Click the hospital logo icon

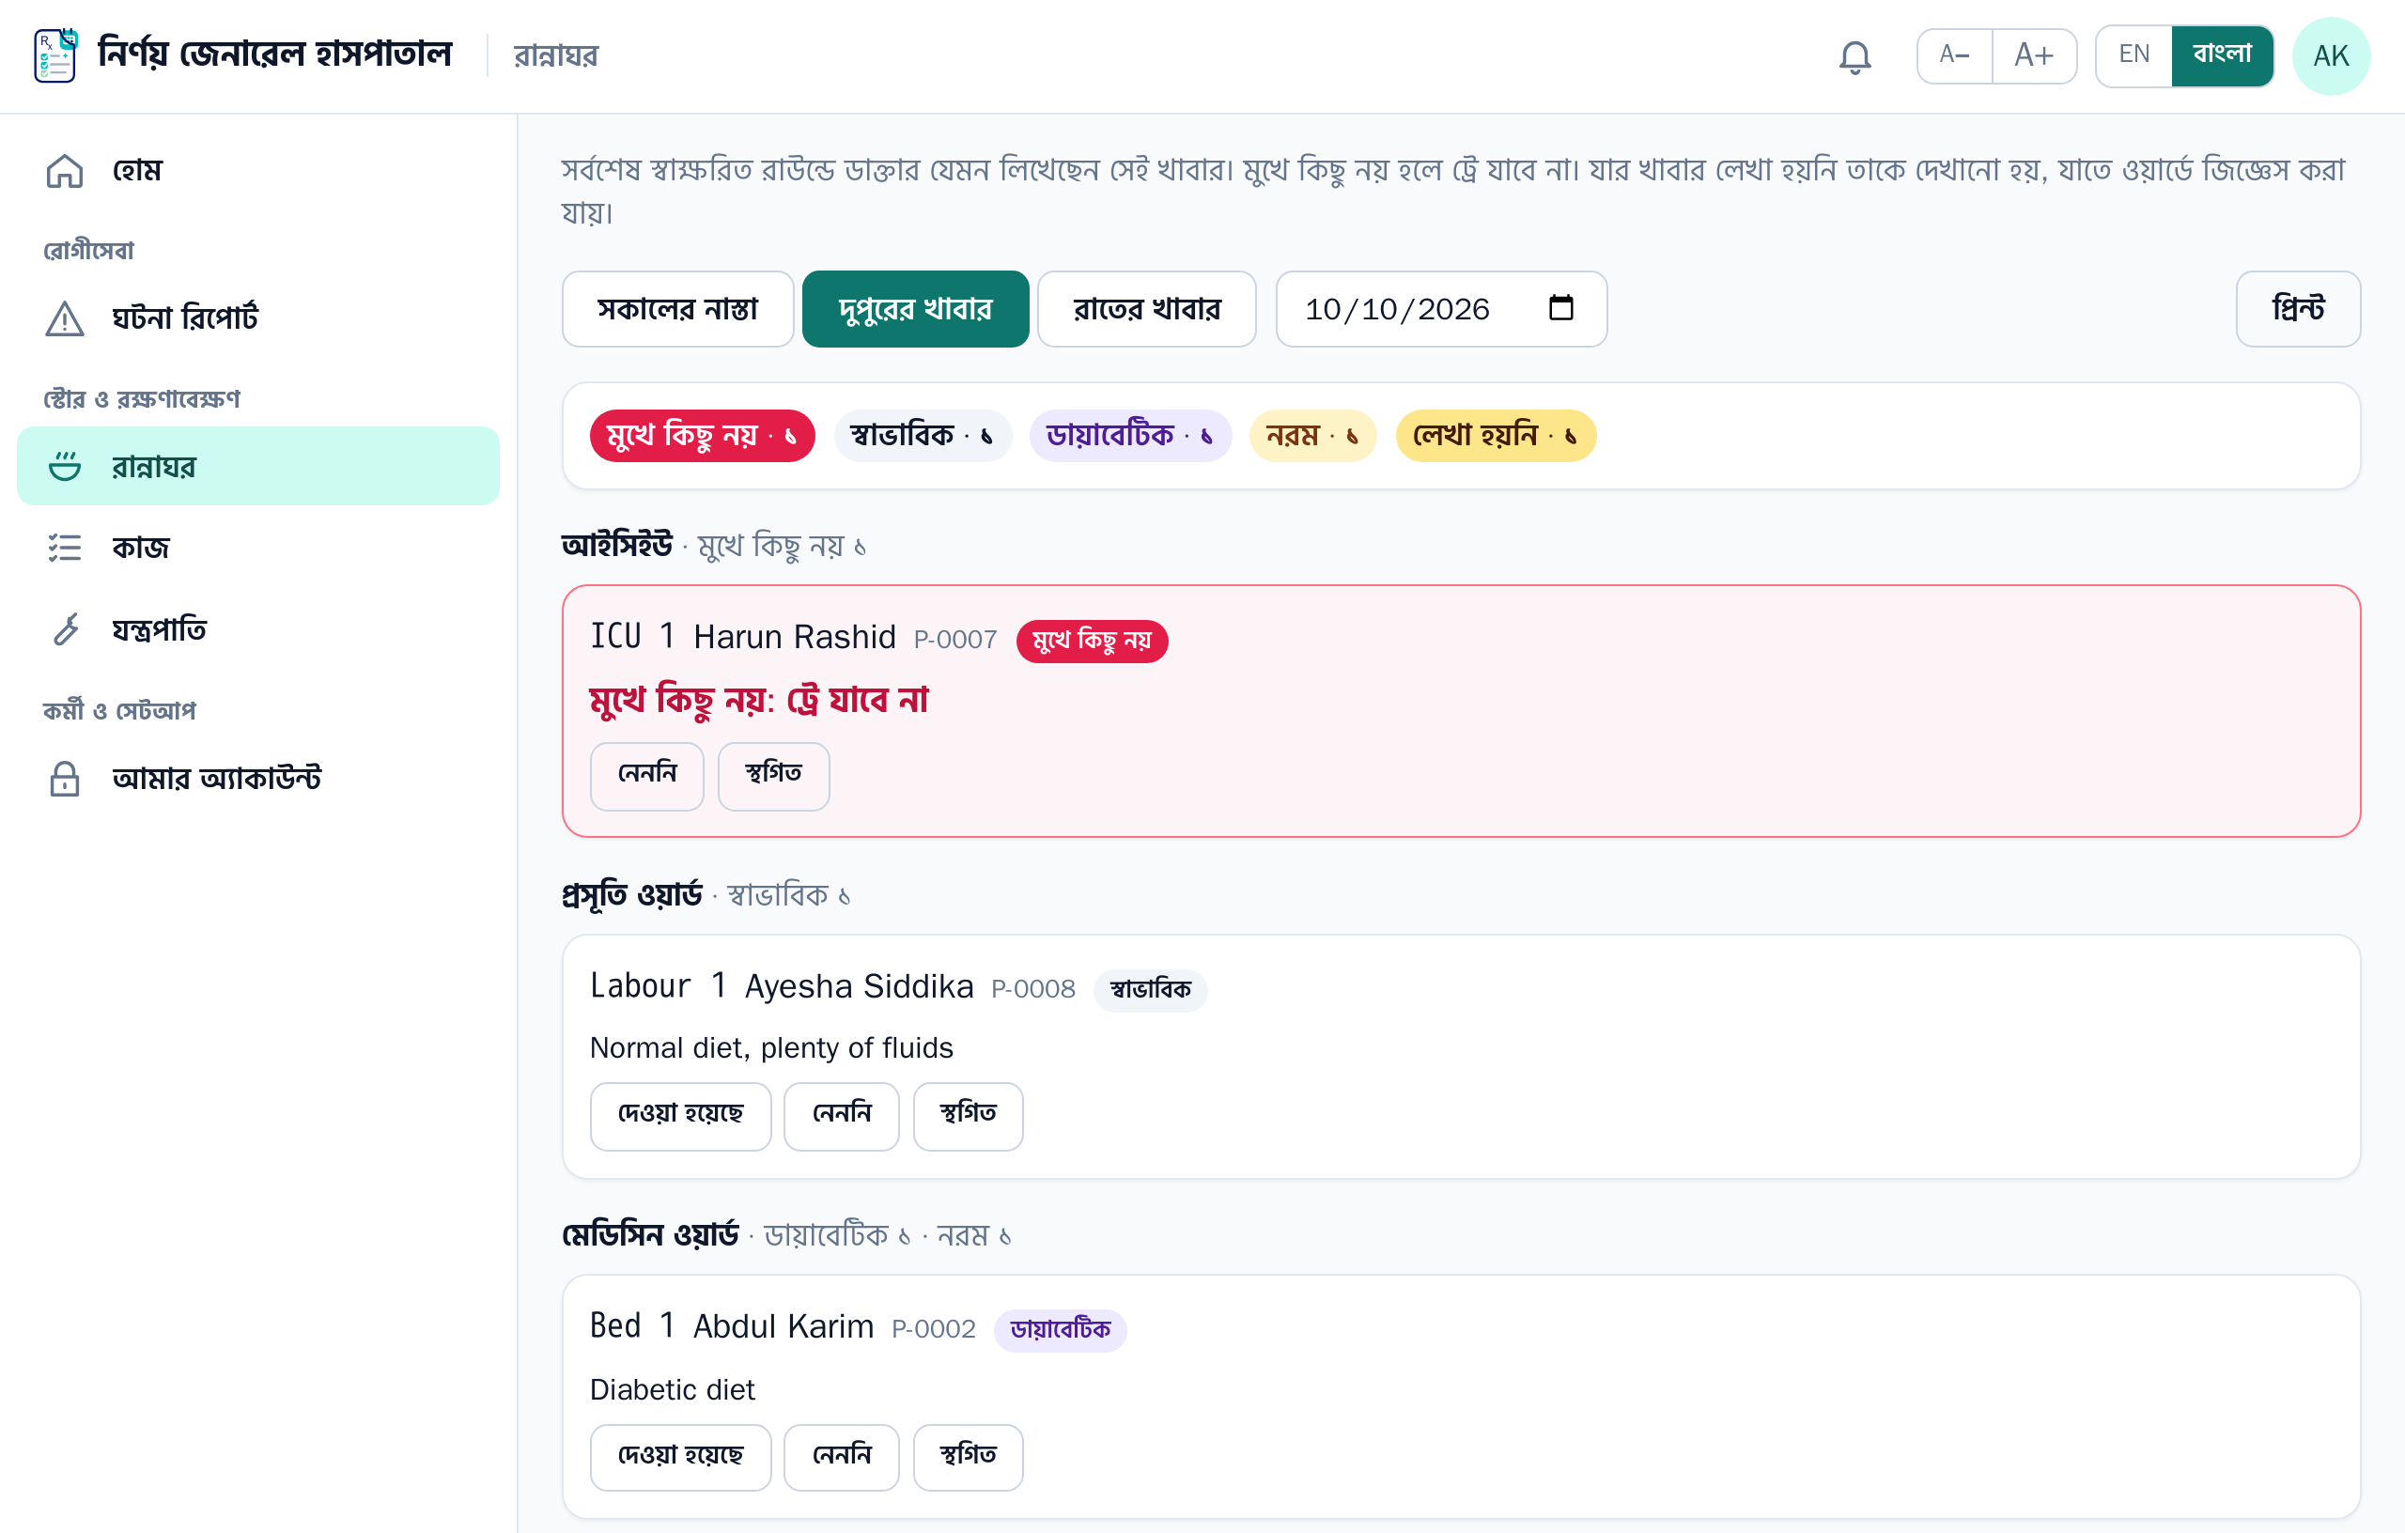pyautogui.click(x=54, y=54)
